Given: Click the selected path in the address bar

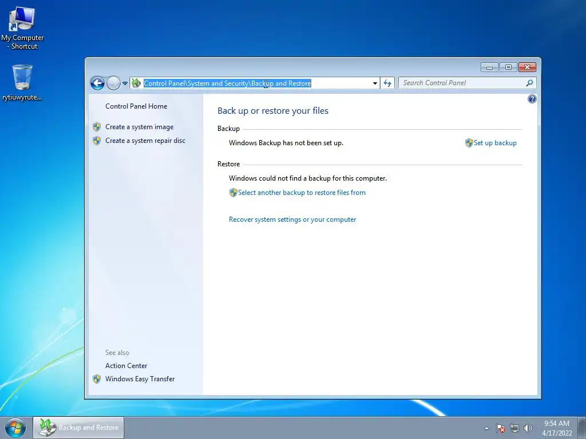Looking at the screenshot, I should [x=227, y=83].
